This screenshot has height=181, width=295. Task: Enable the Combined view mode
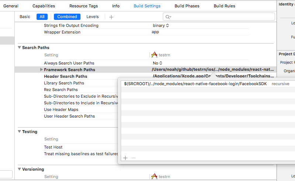pyautogui.click(x=67, y=17)
